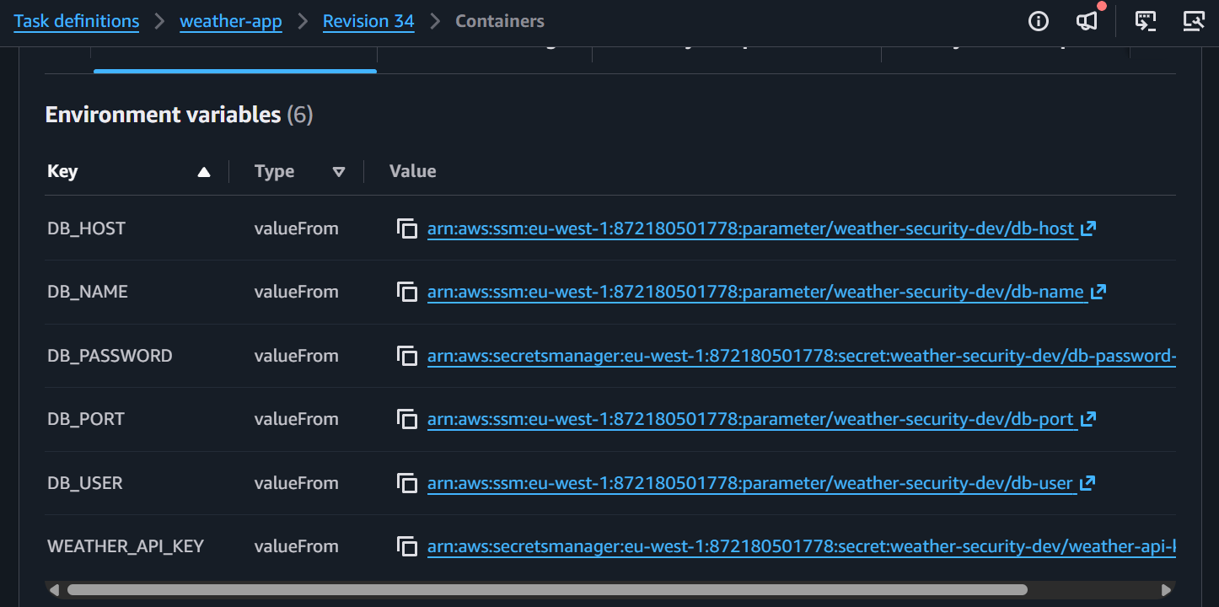The width and height of the screenshot is (1219, 607).
Task: Open the info panel icon
Action: click(1039, 21)
